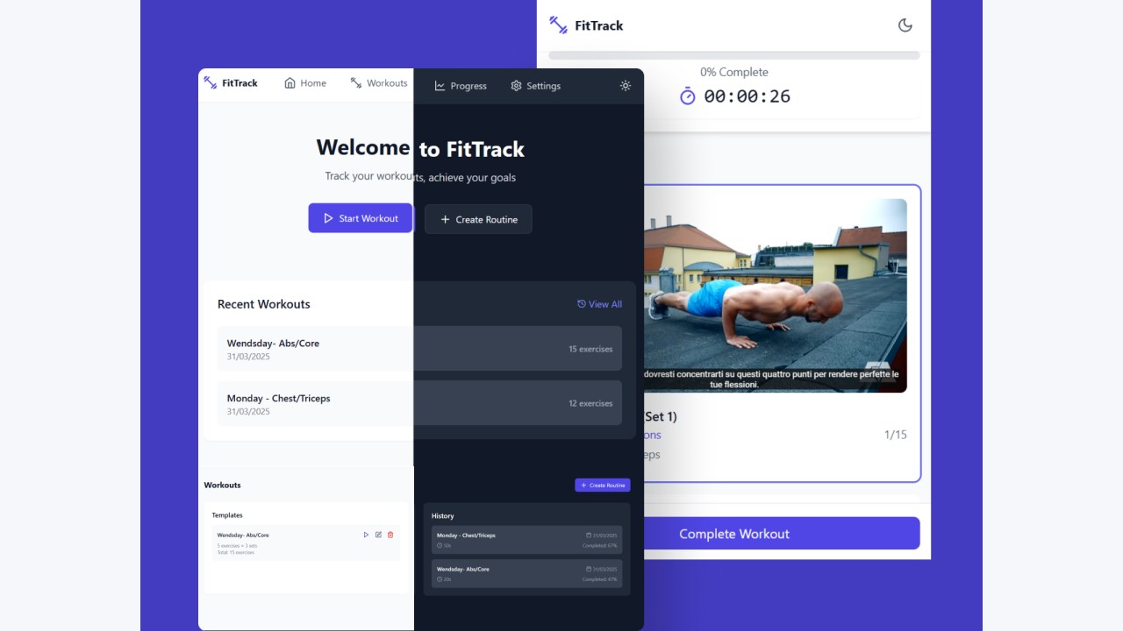The width and height of the screenshot is (1123, 631).
Task: Click the 1/15 exercise counter
Action: (x=896, y=435)
